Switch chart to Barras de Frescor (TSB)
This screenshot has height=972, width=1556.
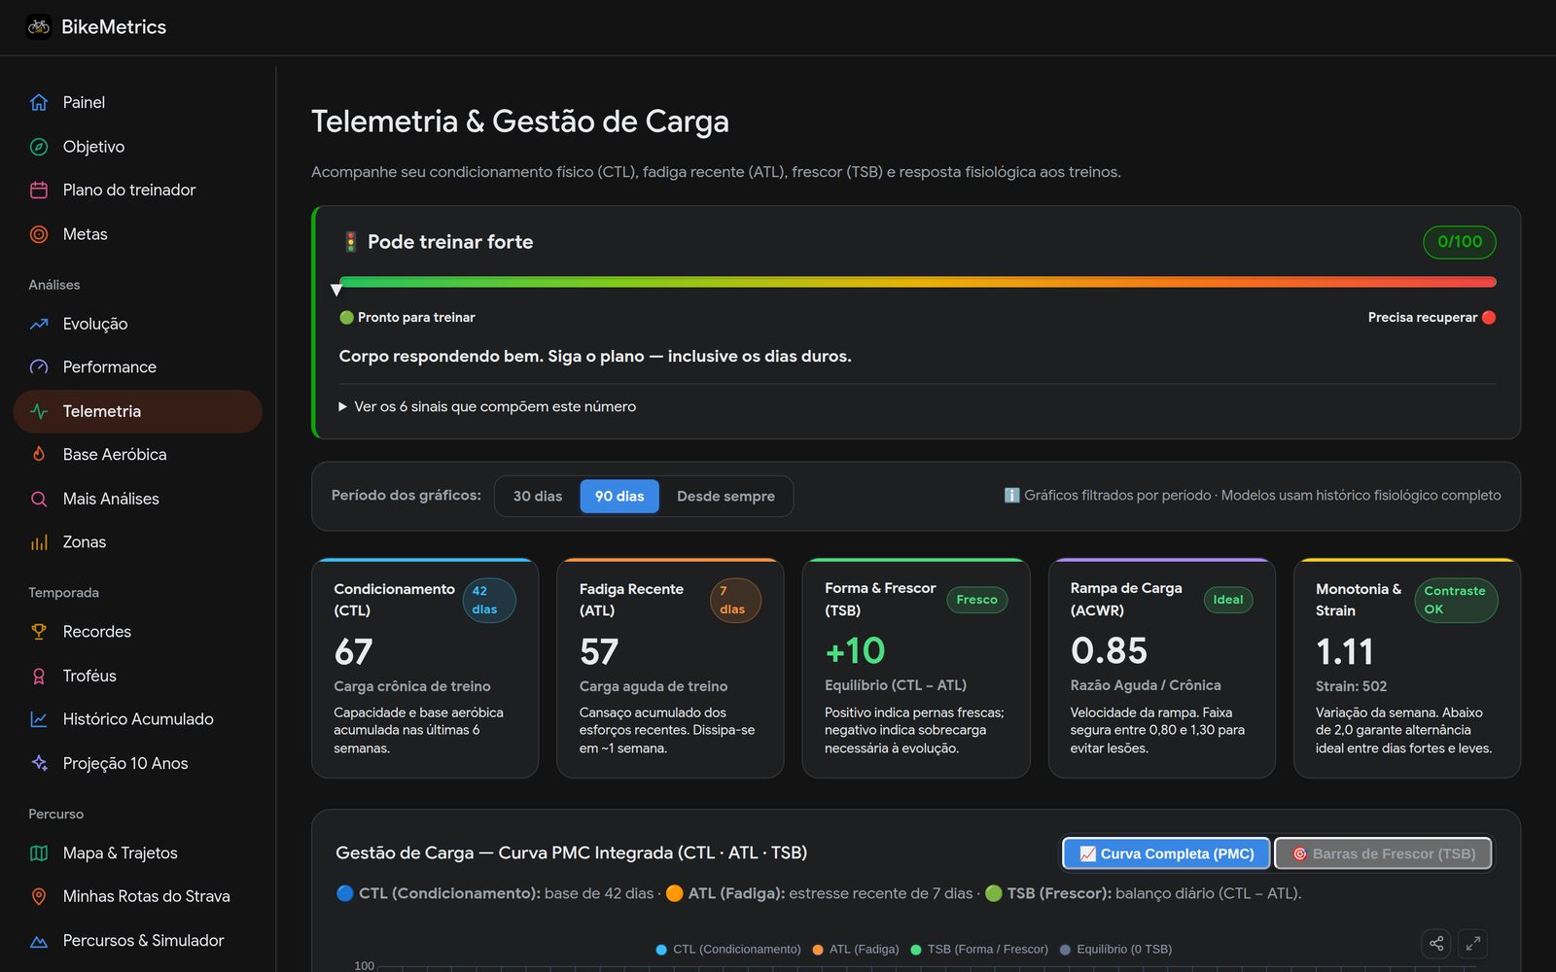(x=1383, y=853)
